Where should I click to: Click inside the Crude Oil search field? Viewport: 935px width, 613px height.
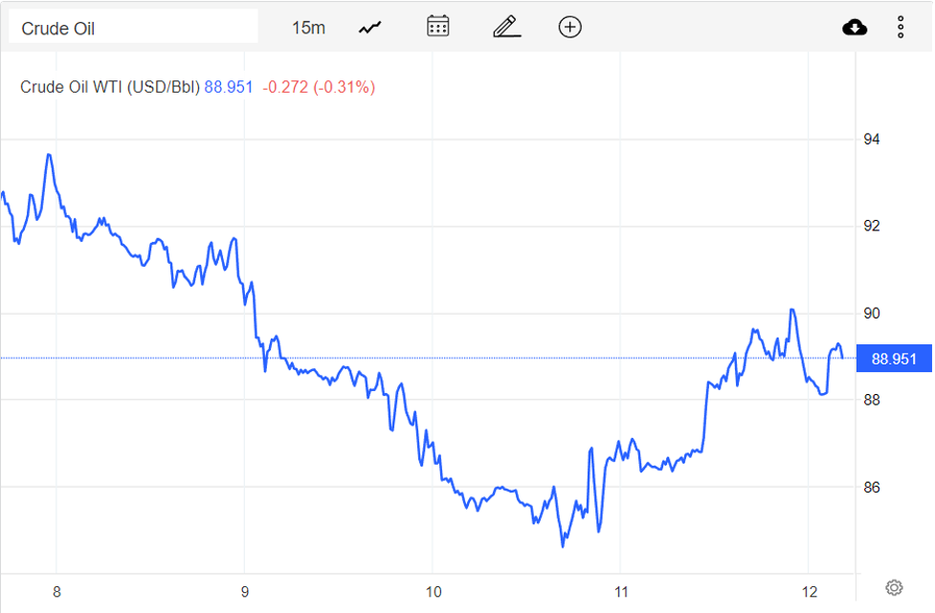(134, 26)
